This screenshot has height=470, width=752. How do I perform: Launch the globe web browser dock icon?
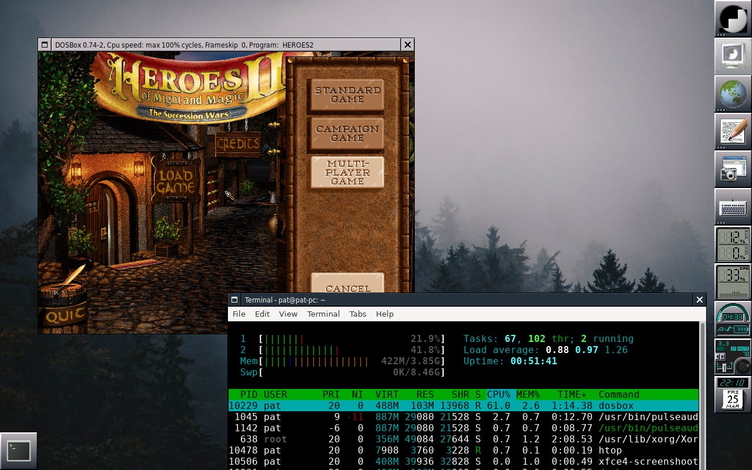(x=733, y=94)
